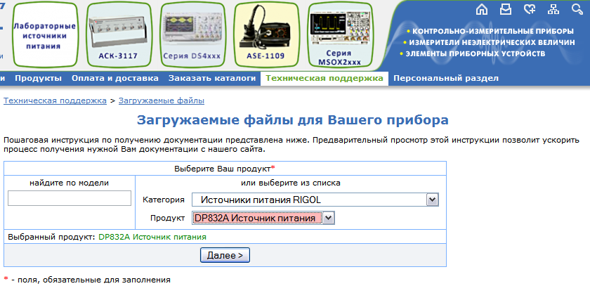
Task: Click Элементы приборных устройств header link
Action: click(x=475, y=54)
